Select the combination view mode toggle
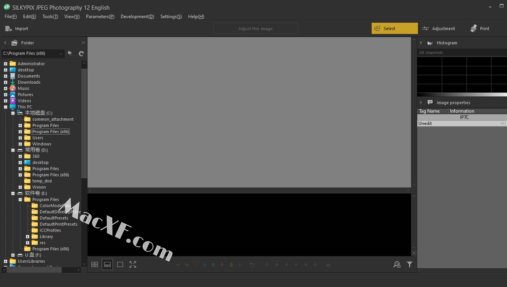Screen dimensions: 507x287 (107, 265)
